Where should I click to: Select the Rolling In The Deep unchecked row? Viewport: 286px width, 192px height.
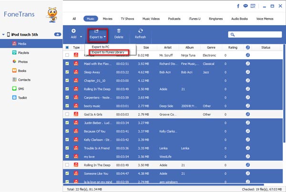click(x=173, y=165)
